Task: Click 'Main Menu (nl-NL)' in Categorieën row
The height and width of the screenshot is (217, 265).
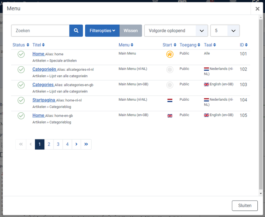Action: pos(133,69)
